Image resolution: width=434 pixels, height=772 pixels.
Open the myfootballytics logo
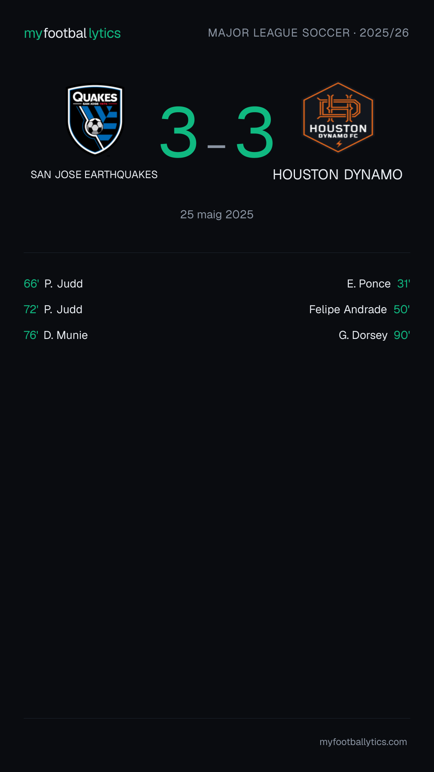tap(72, 33)
